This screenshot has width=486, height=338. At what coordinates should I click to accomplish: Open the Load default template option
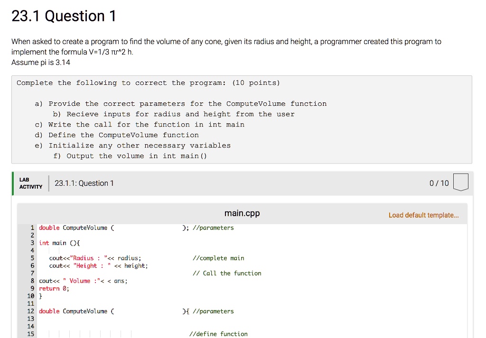(423, 215)
